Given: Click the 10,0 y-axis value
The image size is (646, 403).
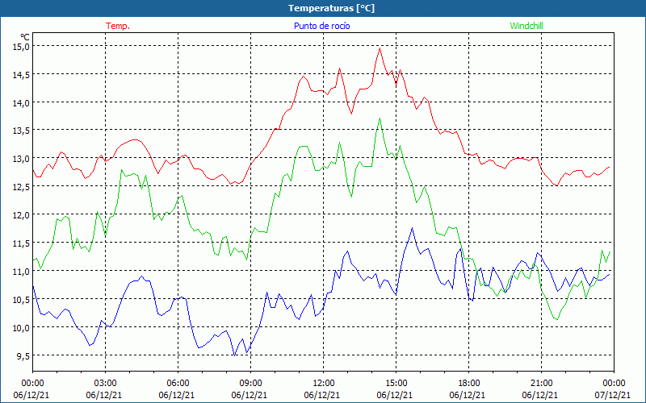Looking at the screenshot, I should (x=21, y=328).
